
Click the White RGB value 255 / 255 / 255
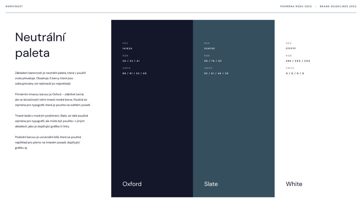(298, 61)
